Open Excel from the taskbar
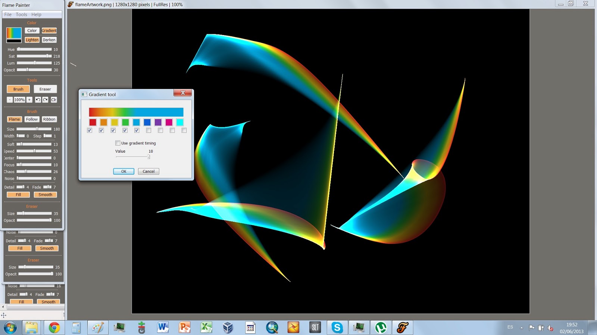This screenshot has height=335, width=597. [x=206, y=328]
